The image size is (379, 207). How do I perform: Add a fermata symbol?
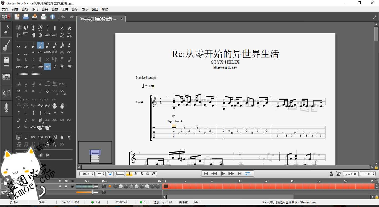69,52
